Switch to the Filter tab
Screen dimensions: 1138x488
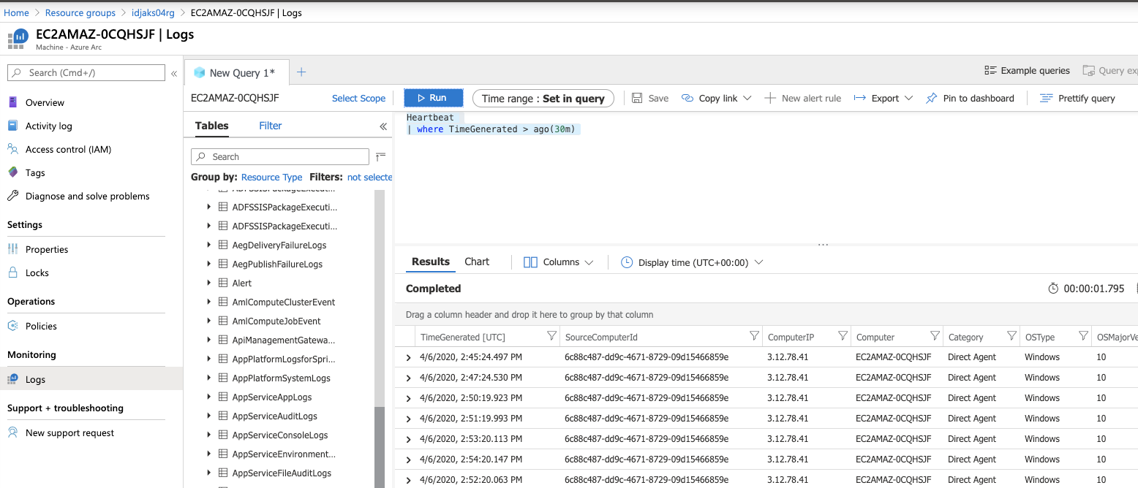[x=270, y=126]
